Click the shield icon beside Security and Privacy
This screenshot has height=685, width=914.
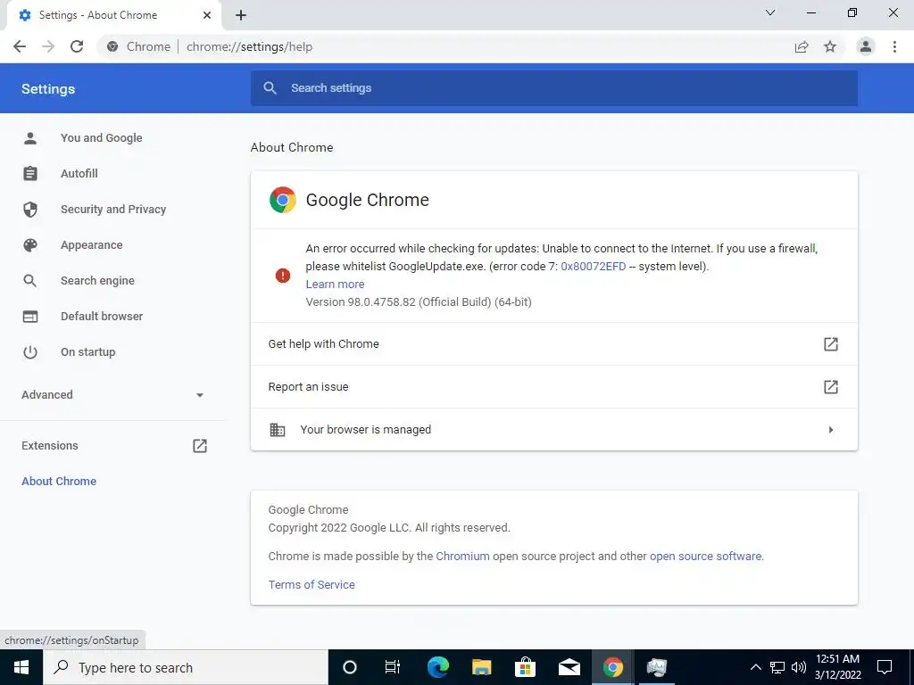(30, 209)
